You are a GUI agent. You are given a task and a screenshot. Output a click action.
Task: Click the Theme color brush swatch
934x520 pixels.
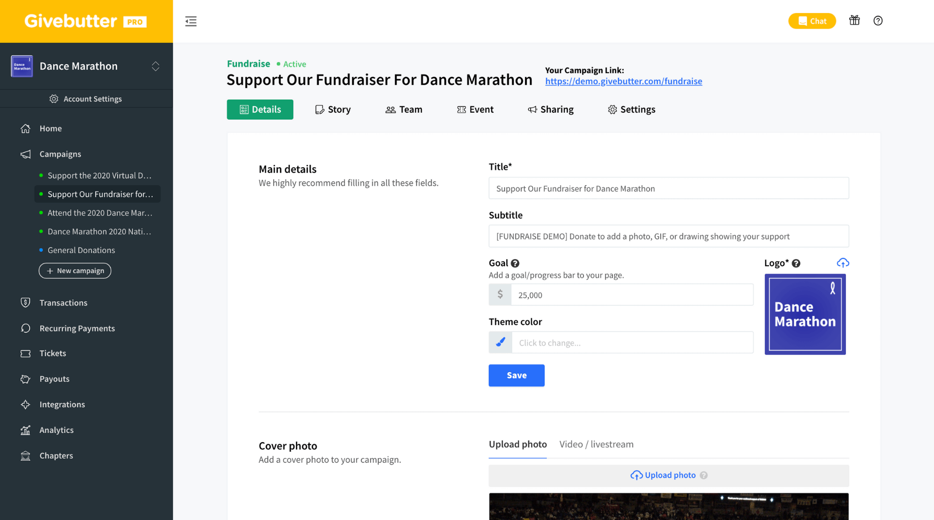500,343
